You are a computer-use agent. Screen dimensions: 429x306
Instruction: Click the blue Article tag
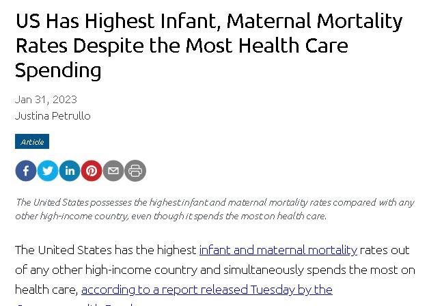tap(32, 141)
